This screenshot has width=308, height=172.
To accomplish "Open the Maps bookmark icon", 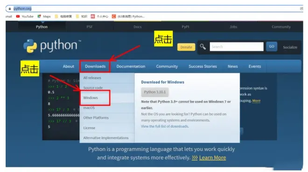I will [39, 16].
